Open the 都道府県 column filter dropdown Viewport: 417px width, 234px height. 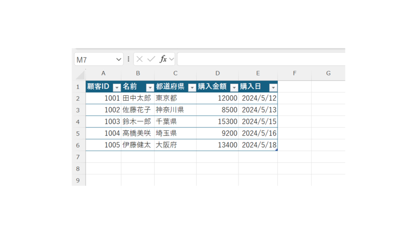[192, 87]
